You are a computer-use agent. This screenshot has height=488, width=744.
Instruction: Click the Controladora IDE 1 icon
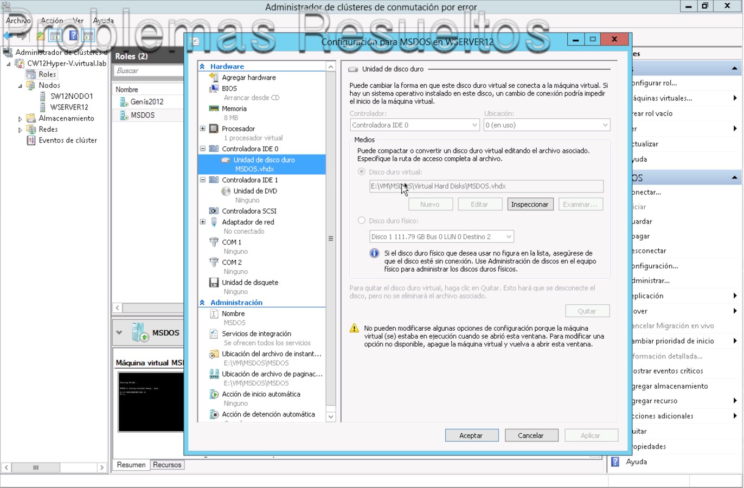[x=214, y=179]
